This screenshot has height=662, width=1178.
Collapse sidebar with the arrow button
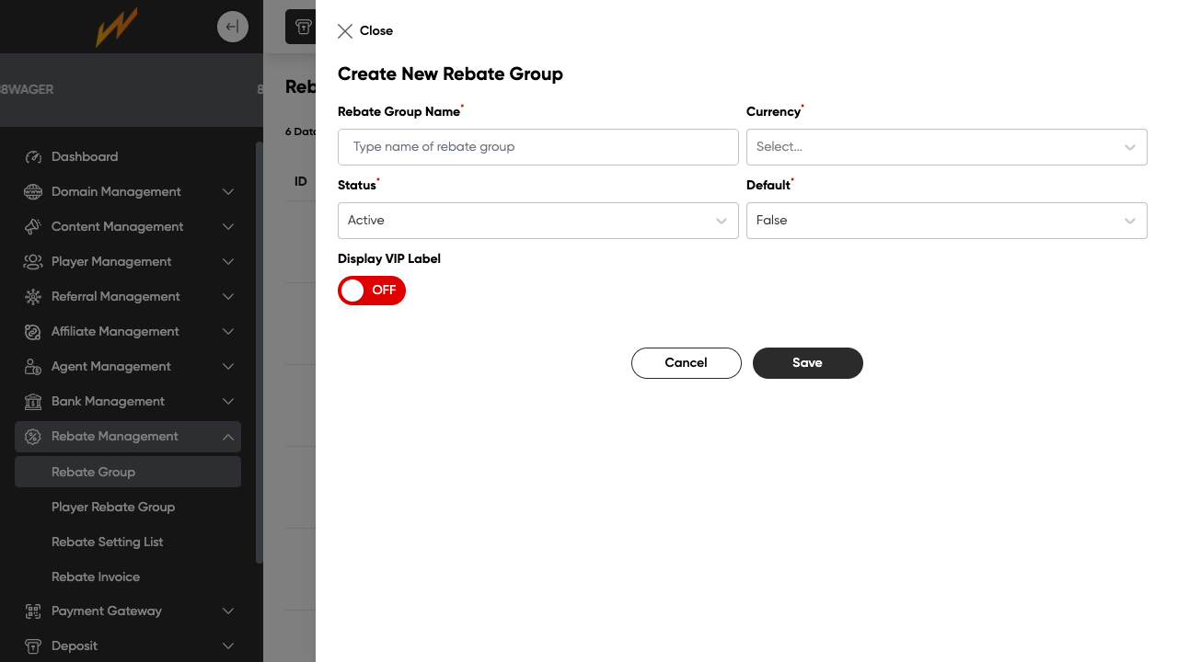coord(233,27)
